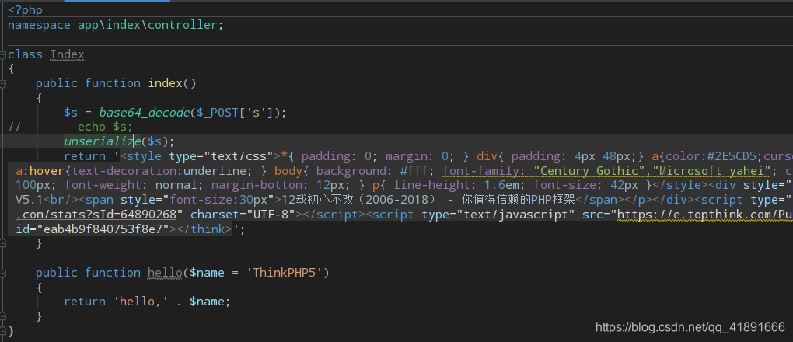
Task: Collapse the hello() function fold marker
Action: coord(2,273)
